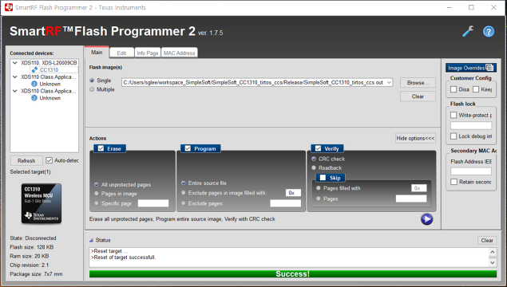
Task: Click the write-protect pages input field
Action: point(471,126)
